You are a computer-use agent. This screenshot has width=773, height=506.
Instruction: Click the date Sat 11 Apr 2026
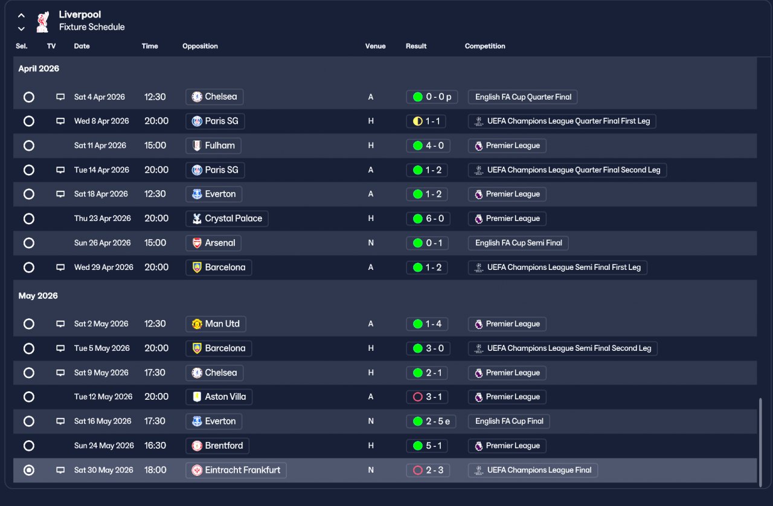point(100,146)
